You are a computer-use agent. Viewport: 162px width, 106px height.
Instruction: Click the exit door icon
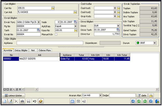click(x=157, y=101)
